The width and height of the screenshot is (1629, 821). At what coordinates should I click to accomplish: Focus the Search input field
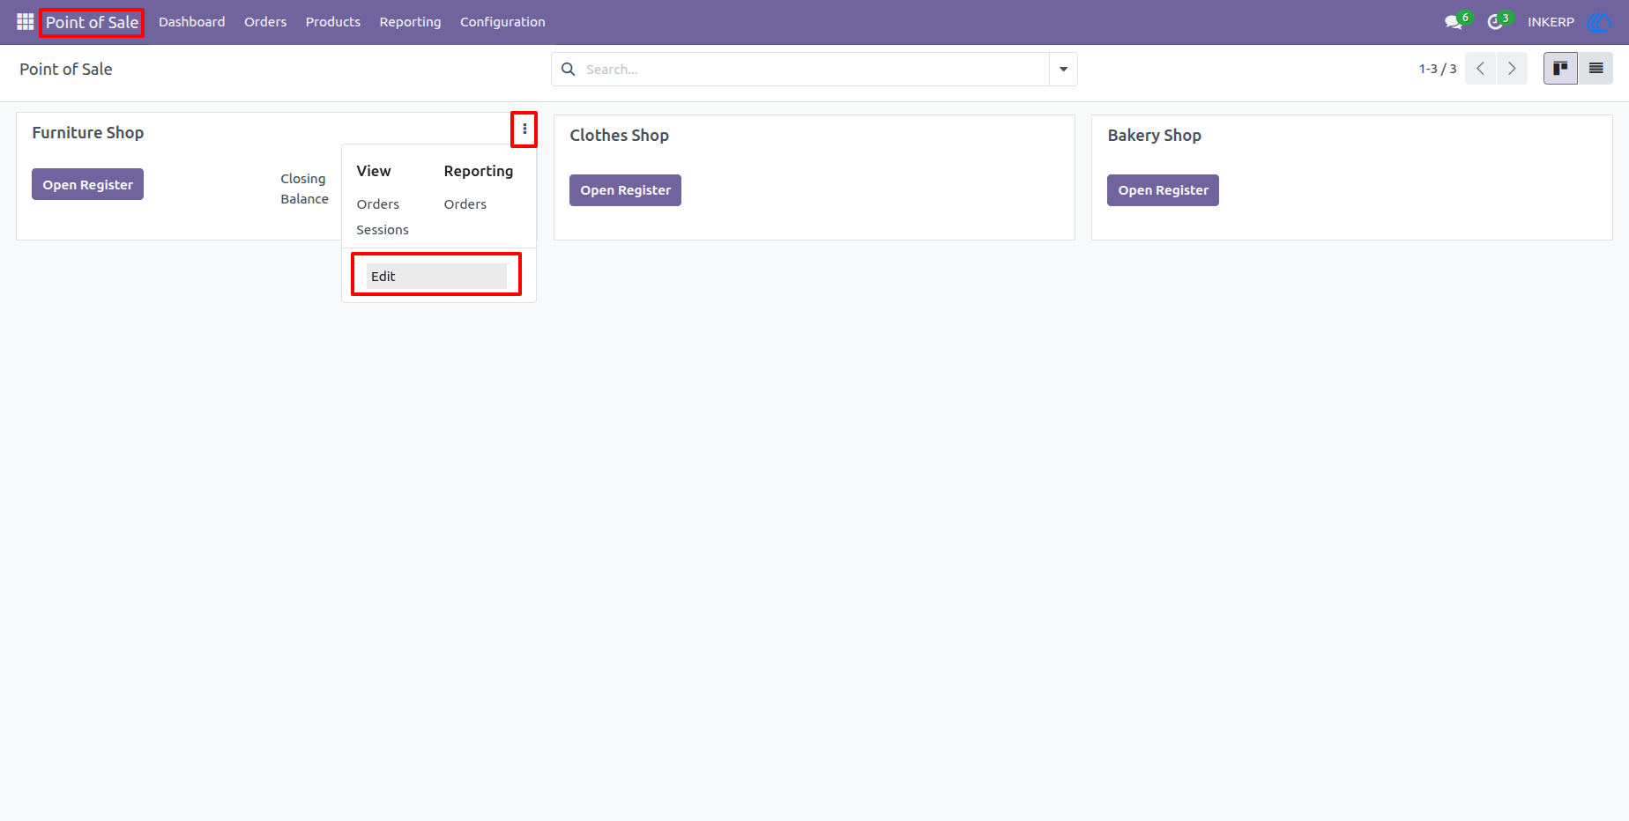(x=813, y=69)
